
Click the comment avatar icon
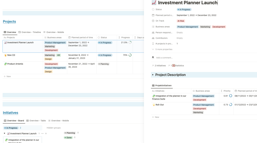click(x=153, y=58)
